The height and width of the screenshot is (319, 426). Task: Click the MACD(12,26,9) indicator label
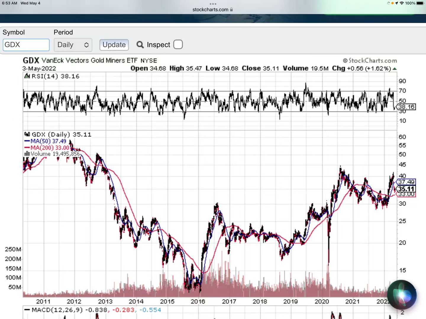[93, 310]
